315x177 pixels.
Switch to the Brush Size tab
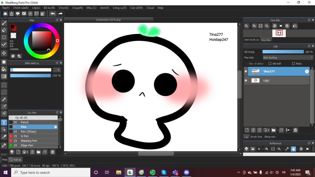256,137
